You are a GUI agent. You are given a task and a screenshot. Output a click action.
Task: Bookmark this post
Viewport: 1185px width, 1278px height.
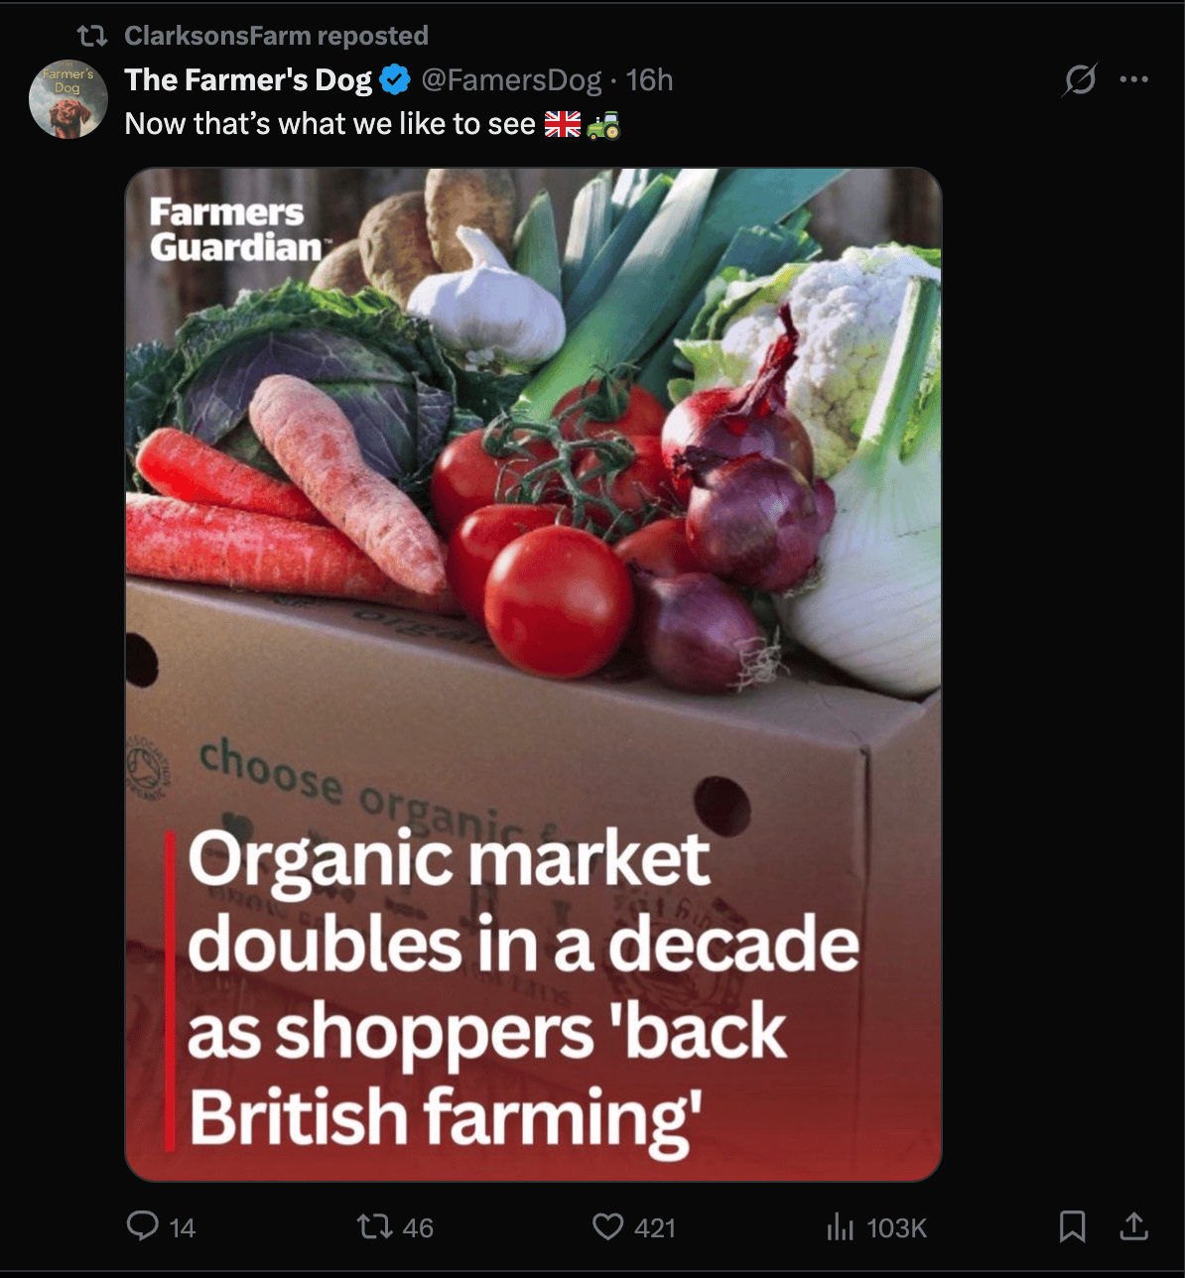(1072, 1227)
